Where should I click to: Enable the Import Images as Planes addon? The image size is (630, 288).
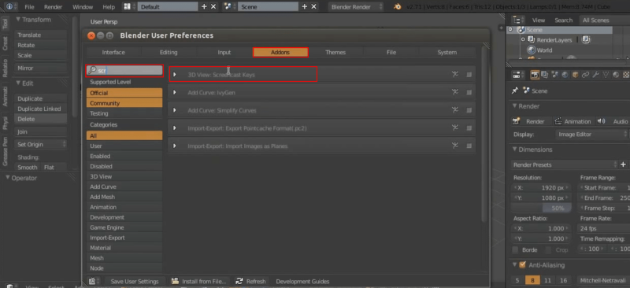pyautogui.click(x=469, y=146)
